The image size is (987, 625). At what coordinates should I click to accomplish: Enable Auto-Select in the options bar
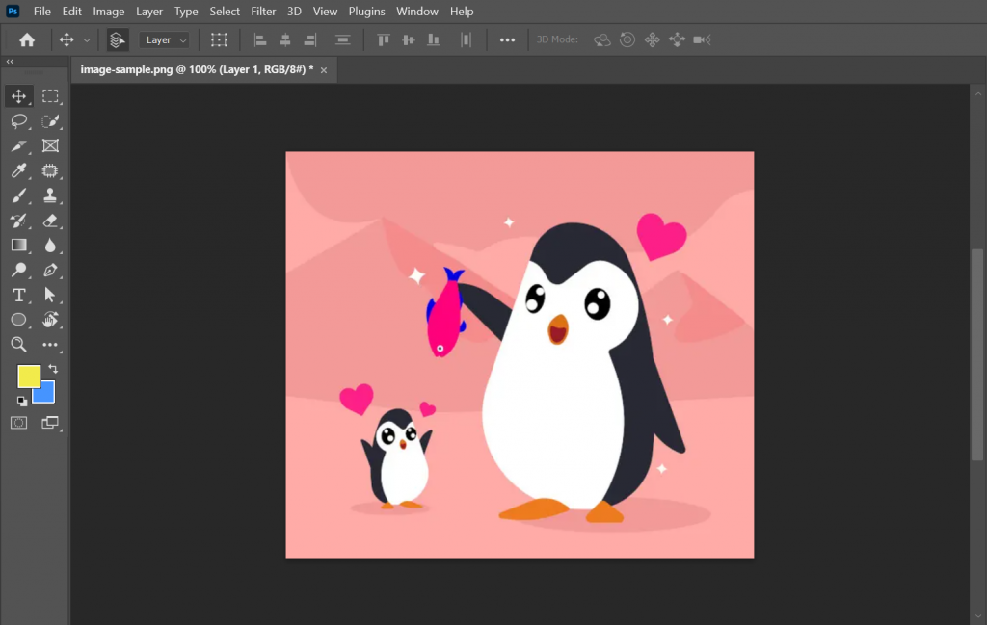[117, 39]
